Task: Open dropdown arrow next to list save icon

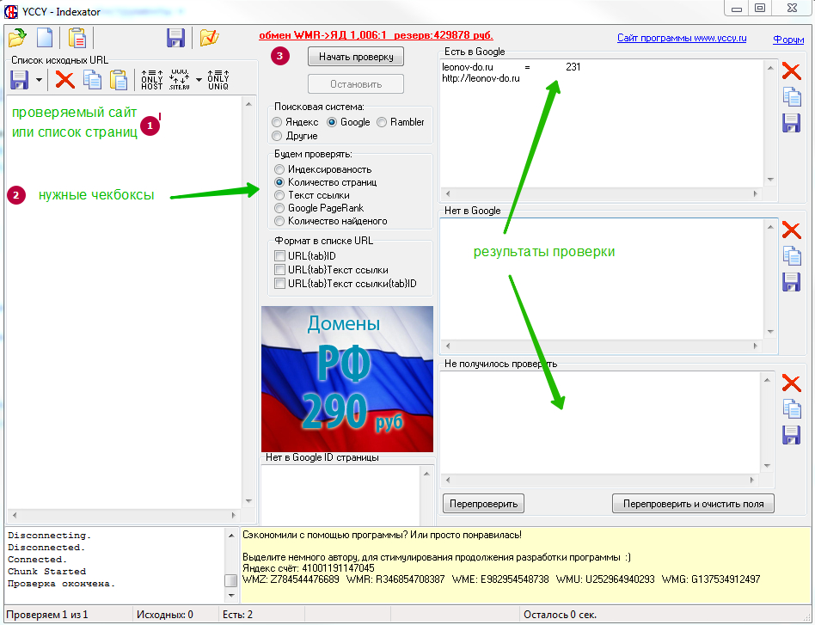Action: [39, 80]
